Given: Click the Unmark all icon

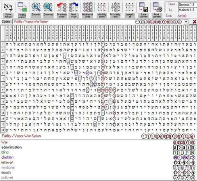Looking at the screenshot, I should tap(129, 7).
